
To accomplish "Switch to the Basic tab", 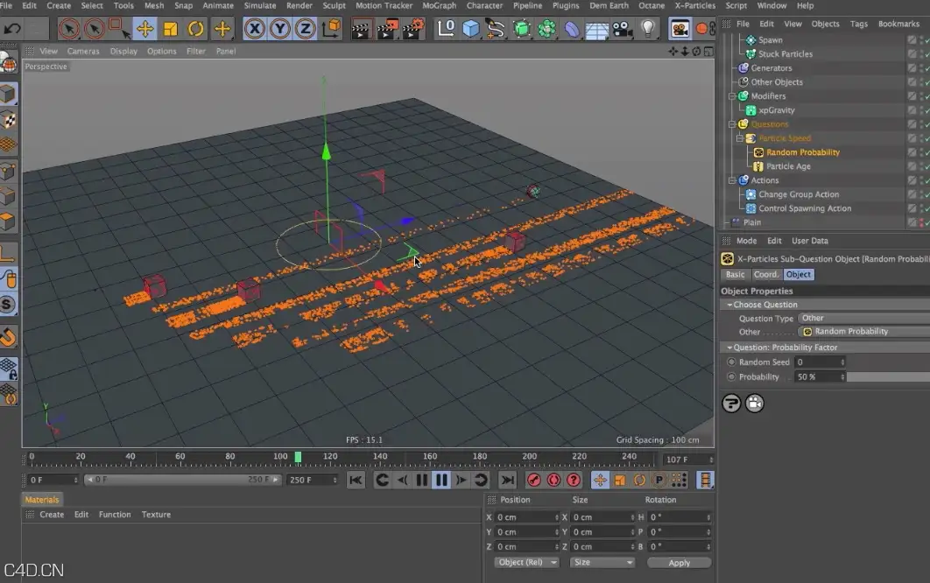I will pos(735,275).
